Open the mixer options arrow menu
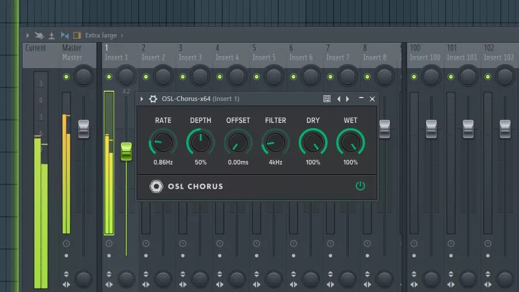The image size is (519, 292). 28,35
